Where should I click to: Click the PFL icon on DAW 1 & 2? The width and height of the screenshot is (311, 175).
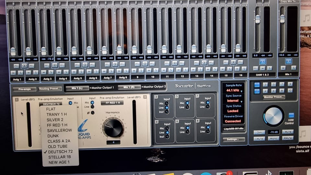pos(256,68)
